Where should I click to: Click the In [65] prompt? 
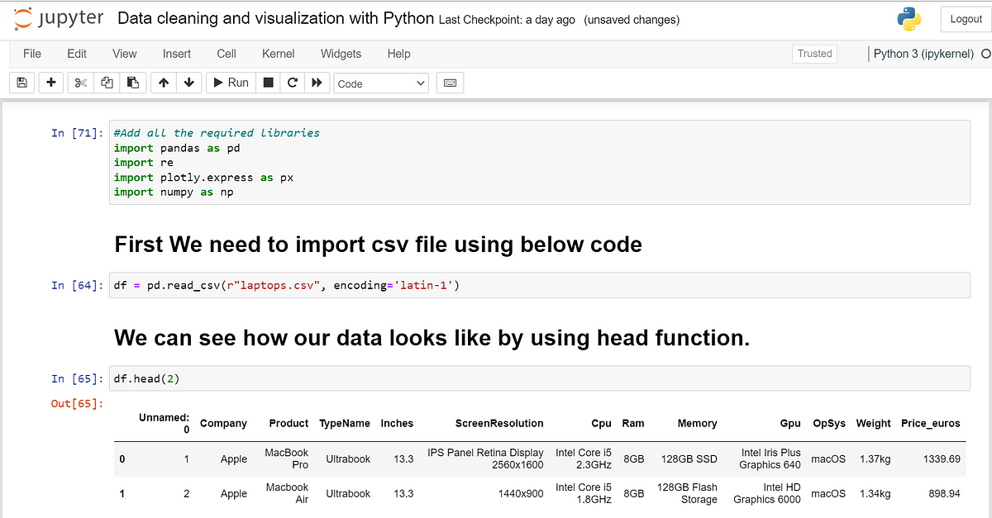point(77,378)
